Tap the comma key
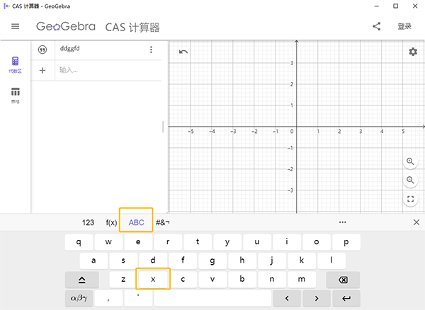The height and width of the screenshot is (310, 425). coord(108,299)
